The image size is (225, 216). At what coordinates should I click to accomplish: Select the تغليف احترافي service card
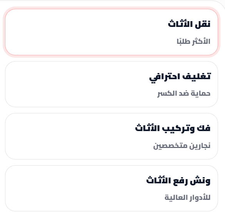[112, 84]
